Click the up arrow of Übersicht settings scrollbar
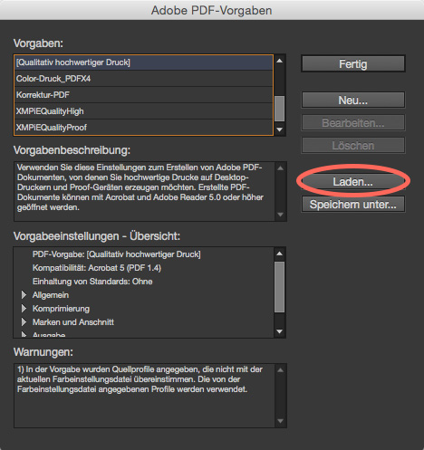Viewport: 424px width, 450px height. coord(280,254)
